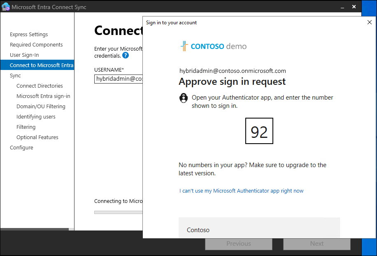This screenshot has height=256, width=377.
Task: Click the sidebar horizontal scrollbar
Action: point(37,229)
